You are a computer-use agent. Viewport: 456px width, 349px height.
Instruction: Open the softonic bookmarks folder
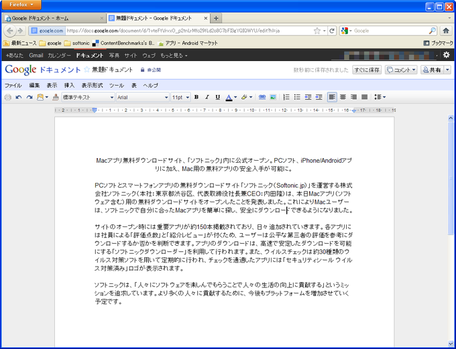point(76,44)
